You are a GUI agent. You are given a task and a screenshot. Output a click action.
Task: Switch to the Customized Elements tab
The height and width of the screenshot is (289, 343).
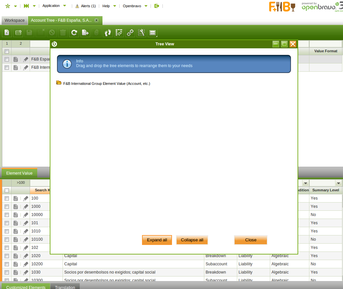point(26,287)
